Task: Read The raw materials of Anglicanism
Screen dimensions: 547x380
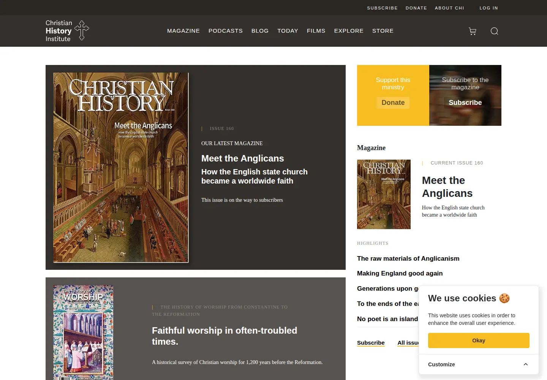Action: click(x=408, y=258)
